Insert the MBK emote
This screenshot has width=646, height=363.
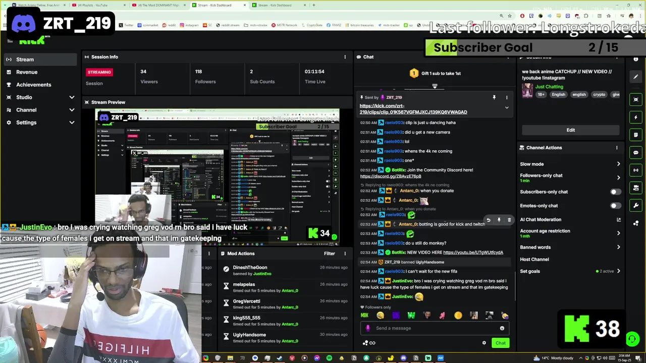coord(364,316)
